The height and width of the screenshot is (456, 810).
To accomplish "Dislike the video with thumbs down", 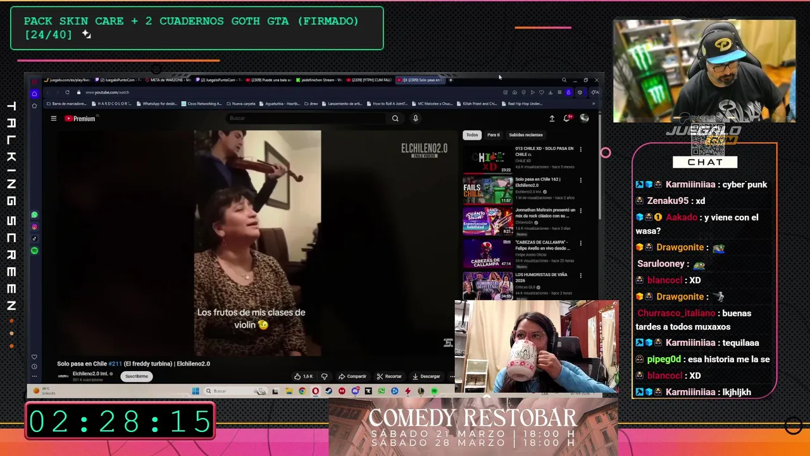I will pos(324,376).
